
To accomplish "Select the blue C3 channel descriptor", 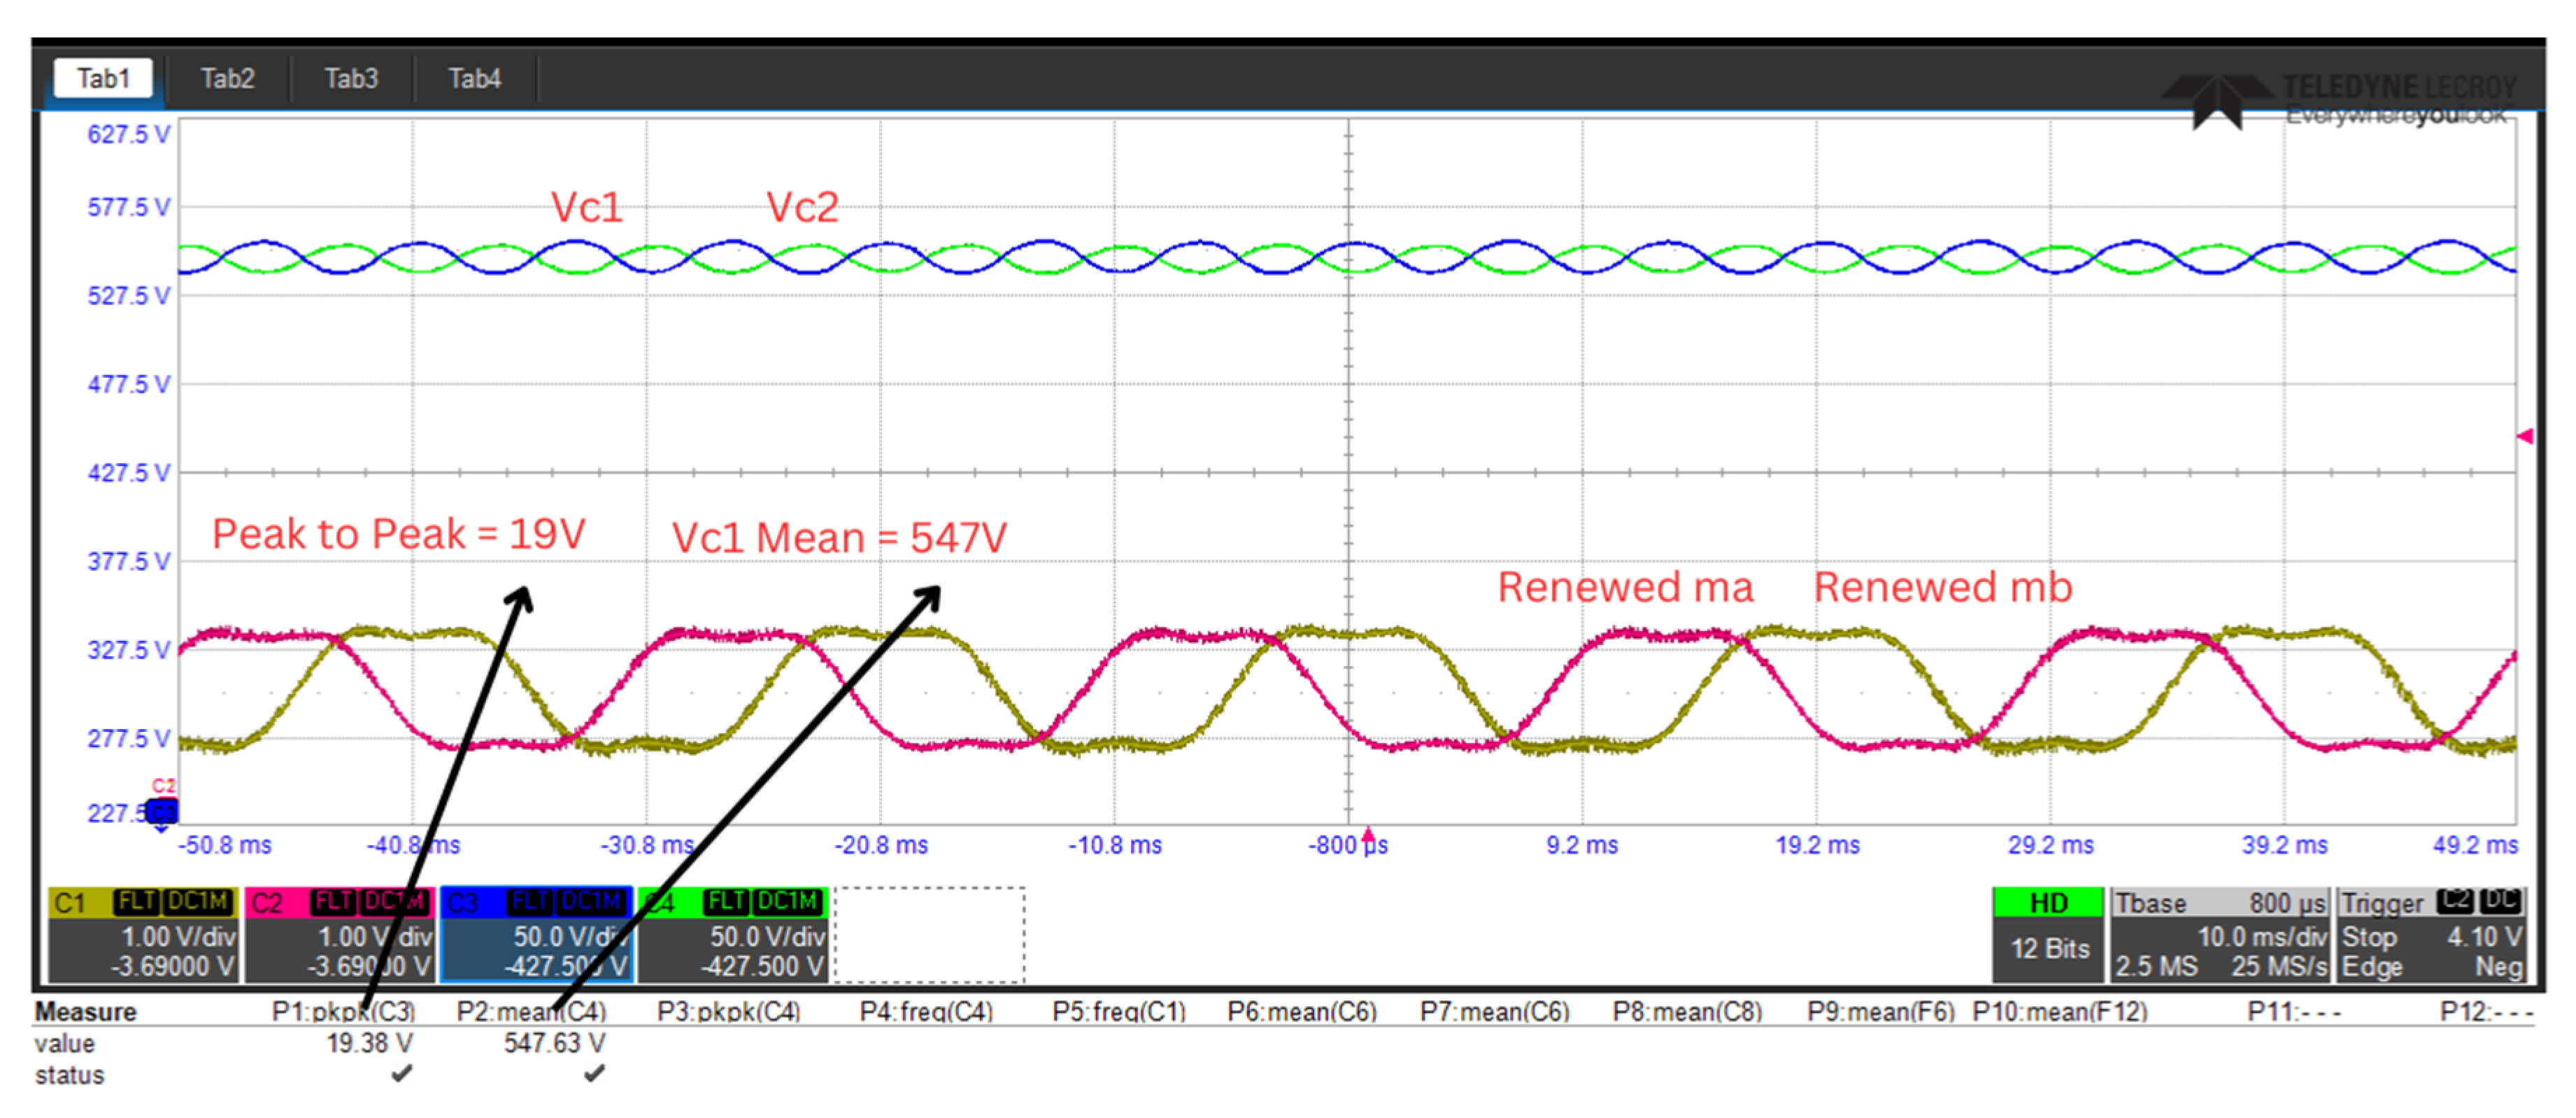I will tap(536, 934).
